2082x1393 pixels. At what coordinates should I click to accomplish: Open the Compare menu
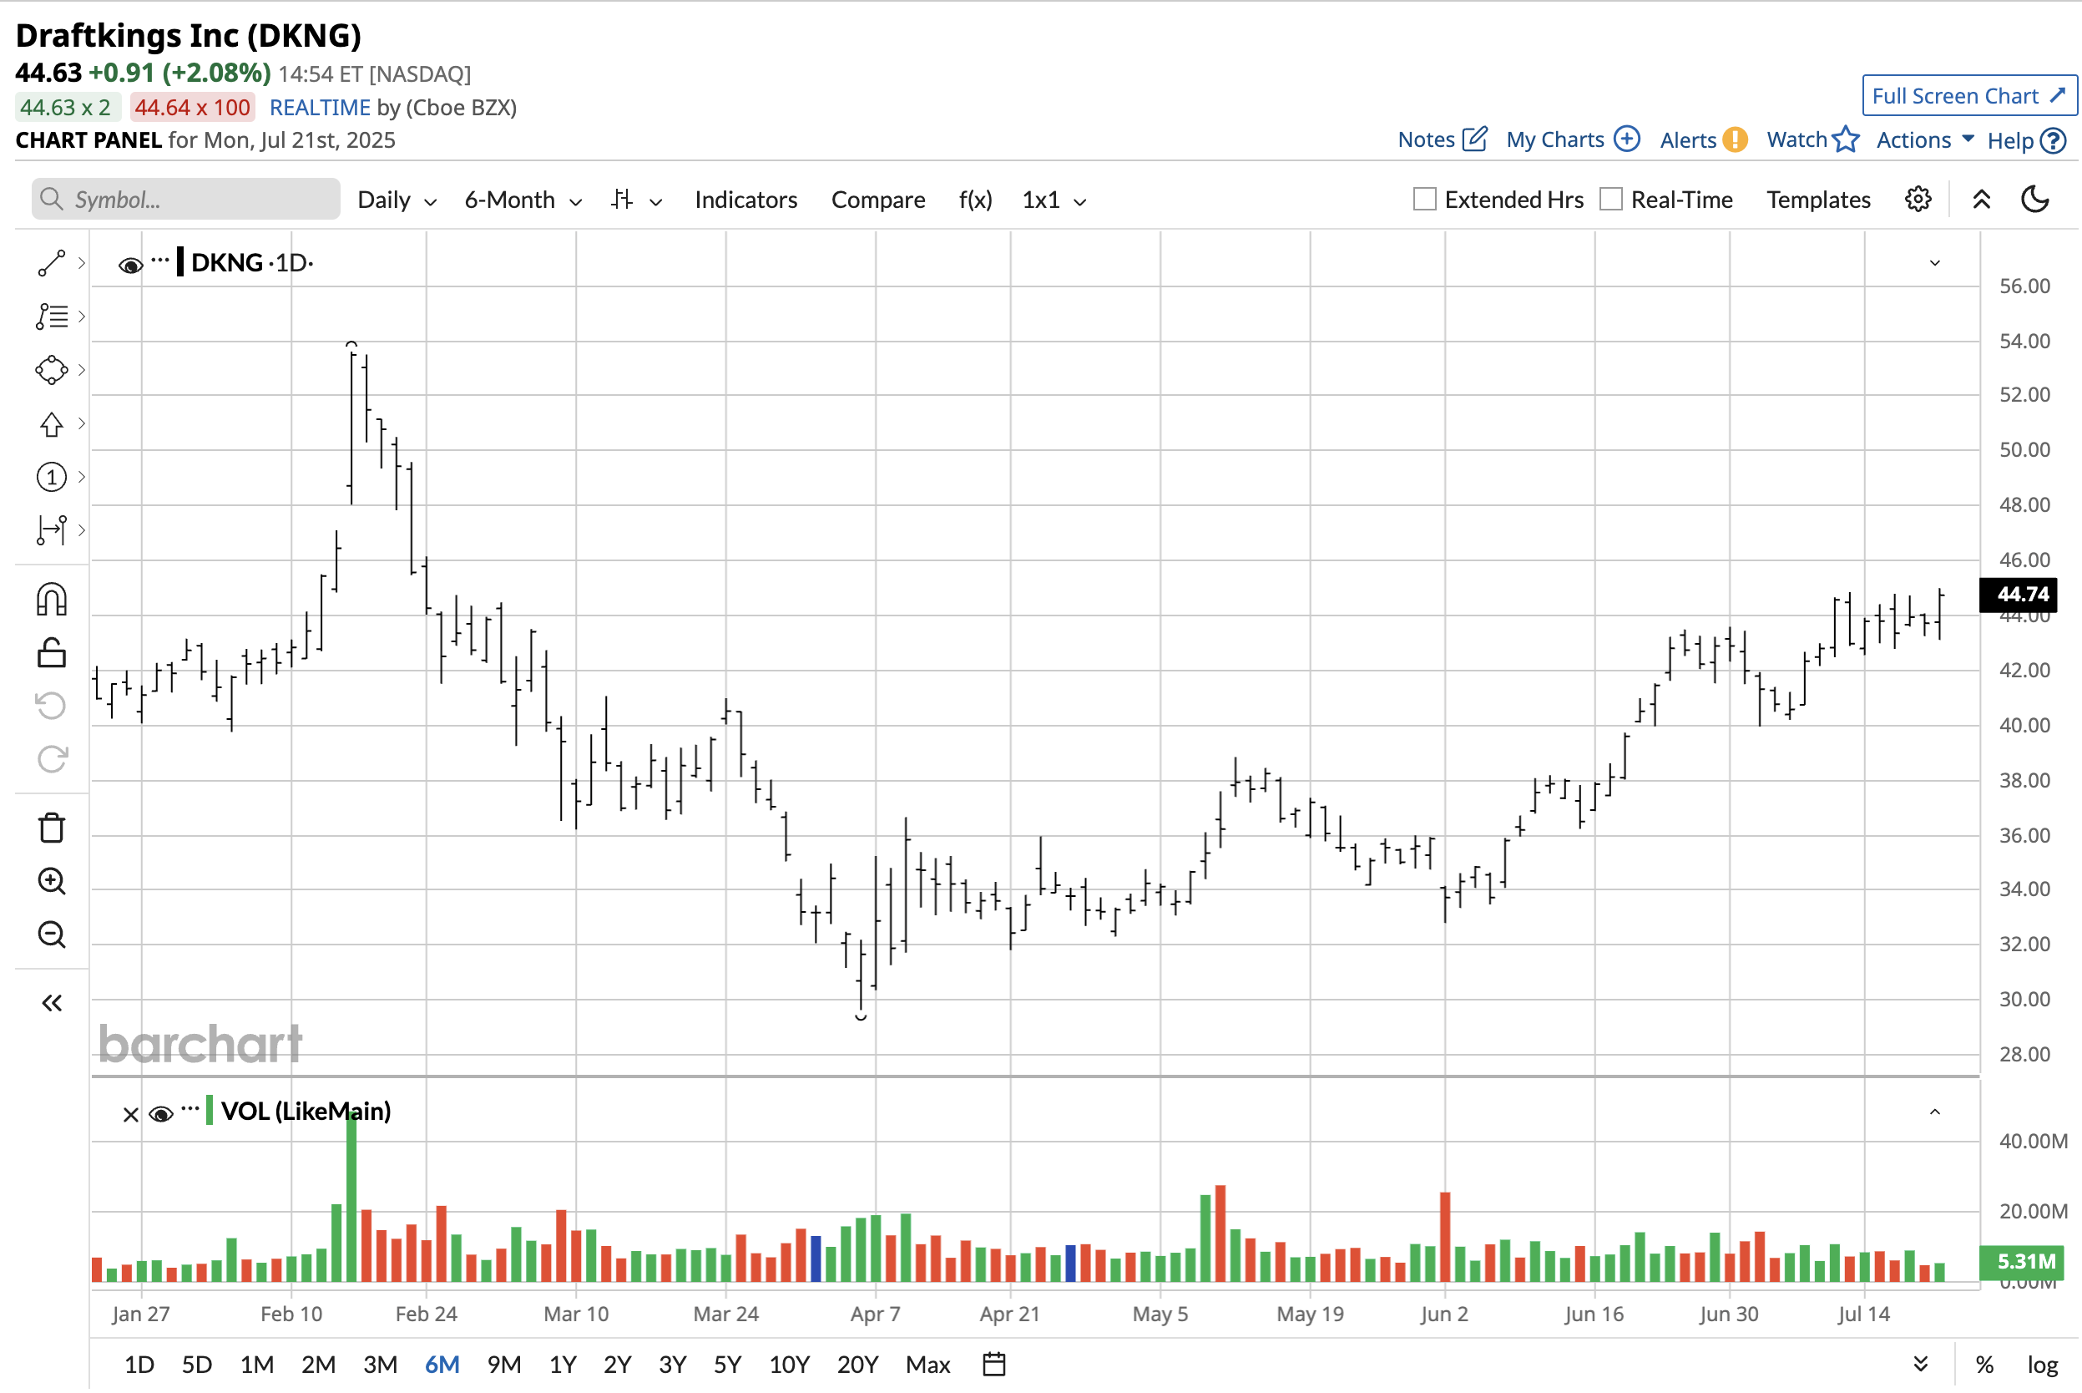878,200
